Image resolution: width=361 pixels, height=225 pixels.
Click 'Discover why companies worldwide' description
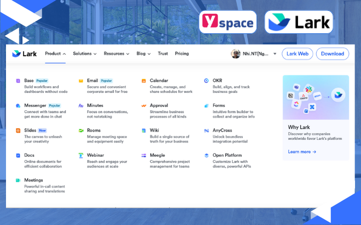[315, 136]
